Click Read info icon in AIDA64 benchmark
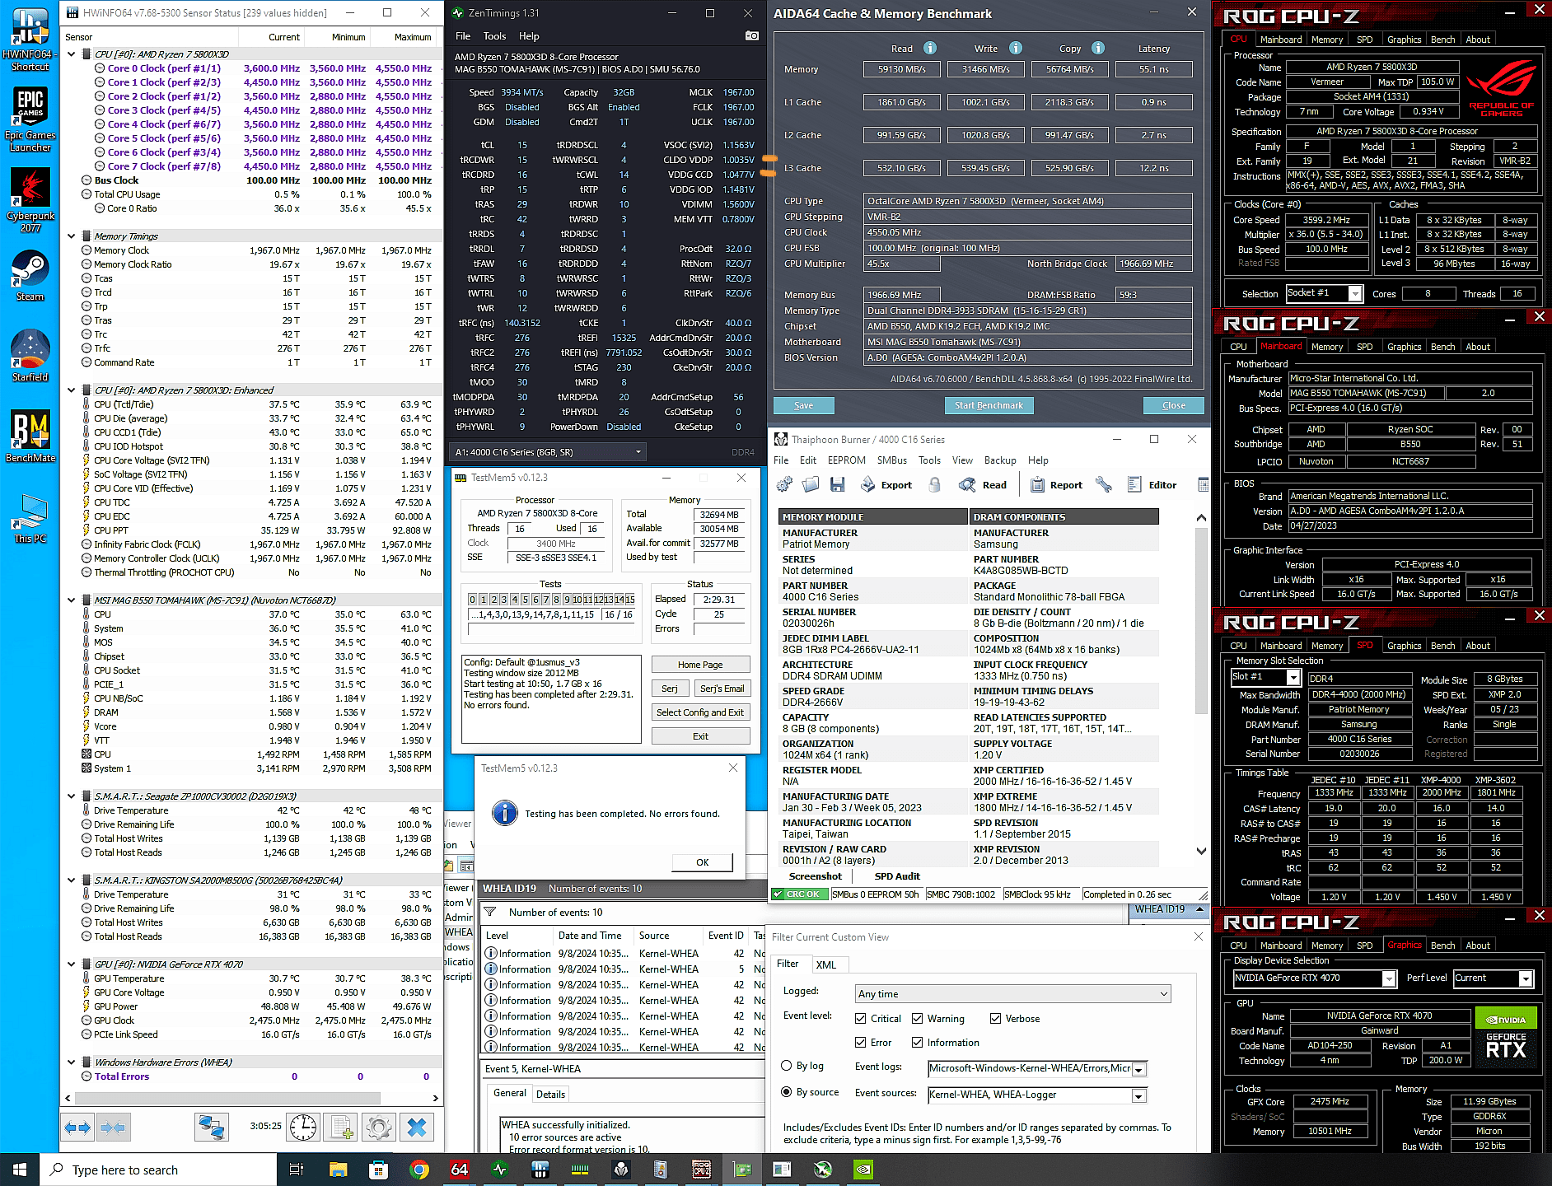 (930, 48)
